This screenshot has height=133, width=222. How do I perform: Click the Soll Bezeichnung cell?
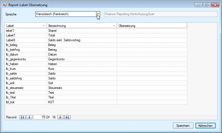[82, 83]
